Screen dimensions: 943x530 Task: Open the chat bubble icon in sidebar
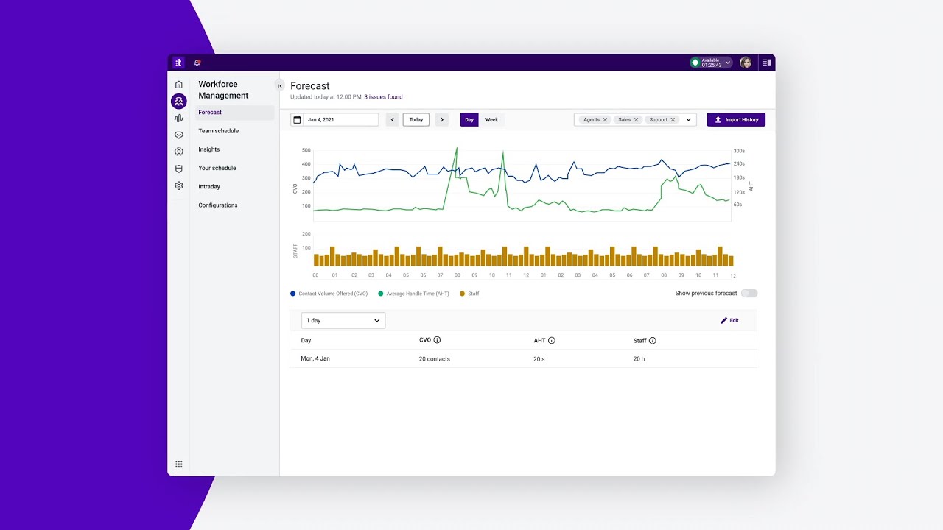[178, 135]
